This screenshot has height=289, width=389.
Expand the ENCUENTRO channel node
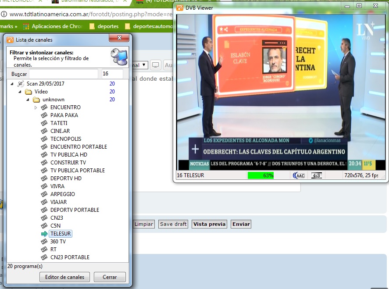click(x=36, y=107)
